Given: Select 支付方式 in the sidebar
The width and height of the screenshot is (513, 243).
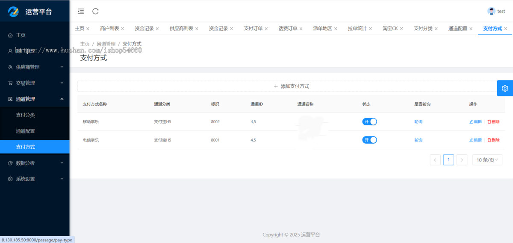Looking at the screenshot, I should coord(35,147).
